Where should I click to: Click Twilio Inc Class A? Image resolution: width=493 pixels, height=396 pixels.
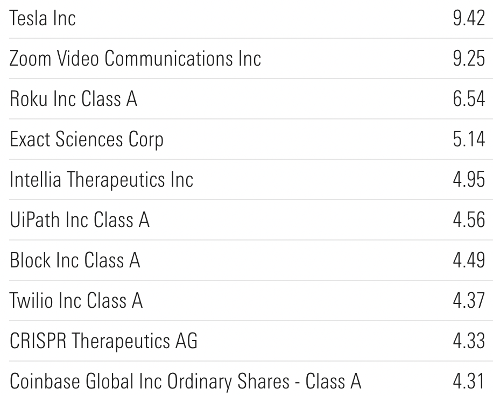76,300
